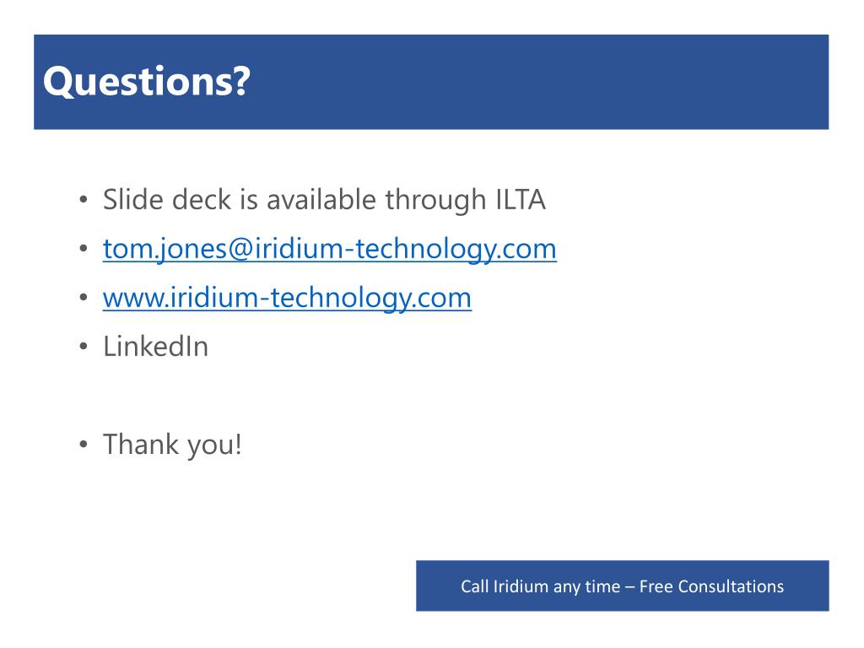The width and height of the screenshot is (864, 648).
Task: Select the words Free Consultations in the footer
Action: coord(711,586)
